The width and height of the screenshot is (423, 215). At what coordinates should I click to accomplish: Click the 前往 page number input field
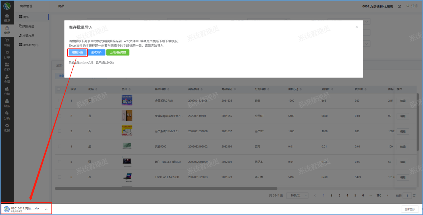407,196
